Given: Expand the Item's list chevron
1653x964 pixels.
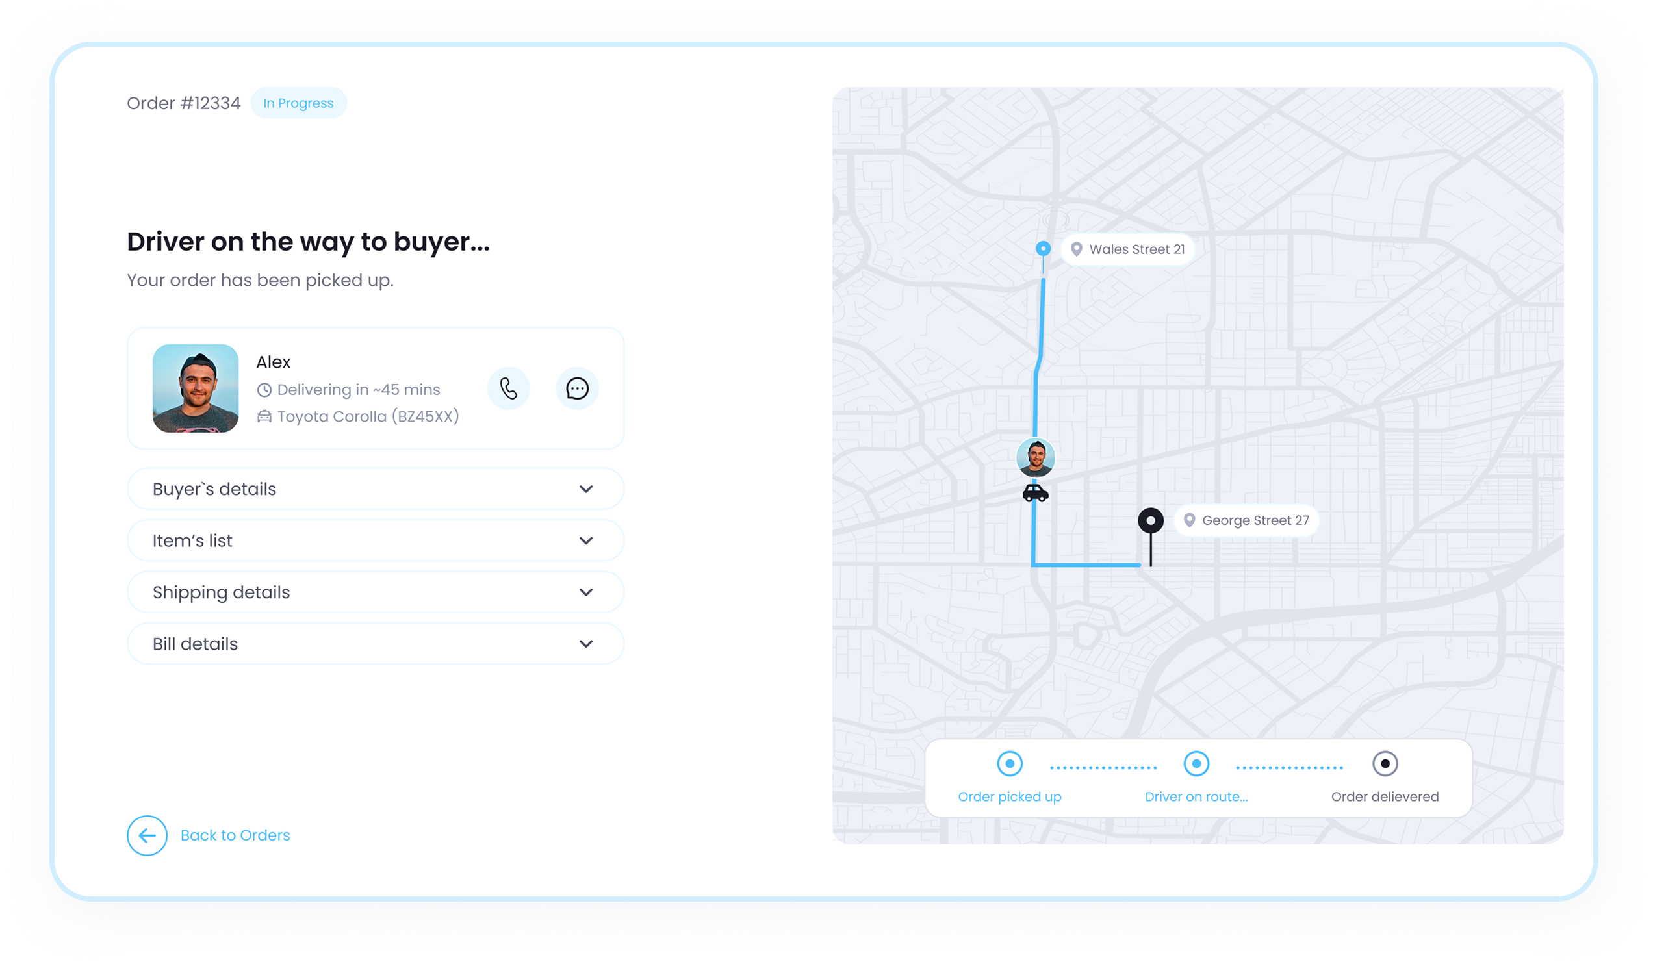Looking at the screenshot, I should pos(586,540).
